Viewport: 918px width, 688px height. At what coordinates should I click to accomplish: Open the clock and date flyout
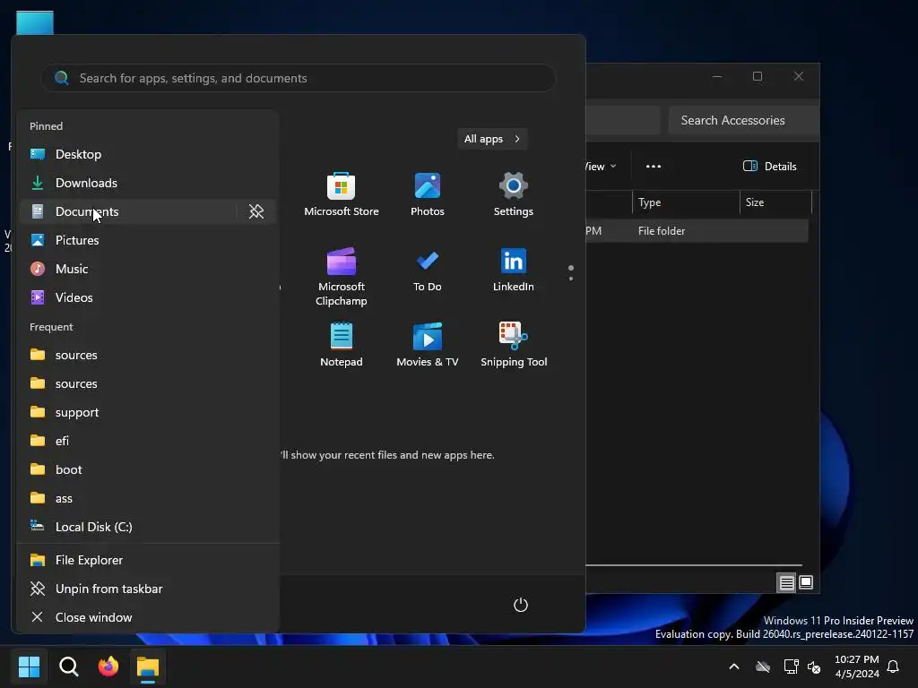[856, 666]
